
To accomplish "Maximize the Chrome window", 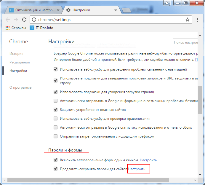I will click(x=186, y=3).
